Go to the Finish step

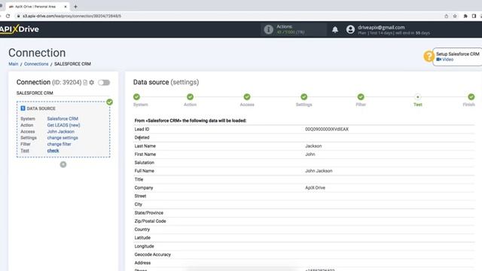click(471, 97)
